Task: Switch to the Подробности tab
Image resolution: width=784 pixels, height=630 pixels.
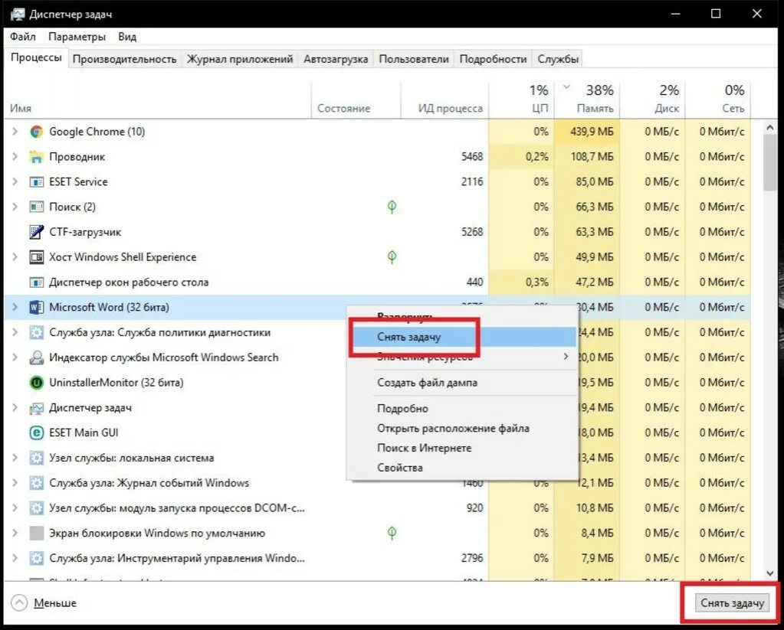Action: pyautogui.click(x=493, y=59)
